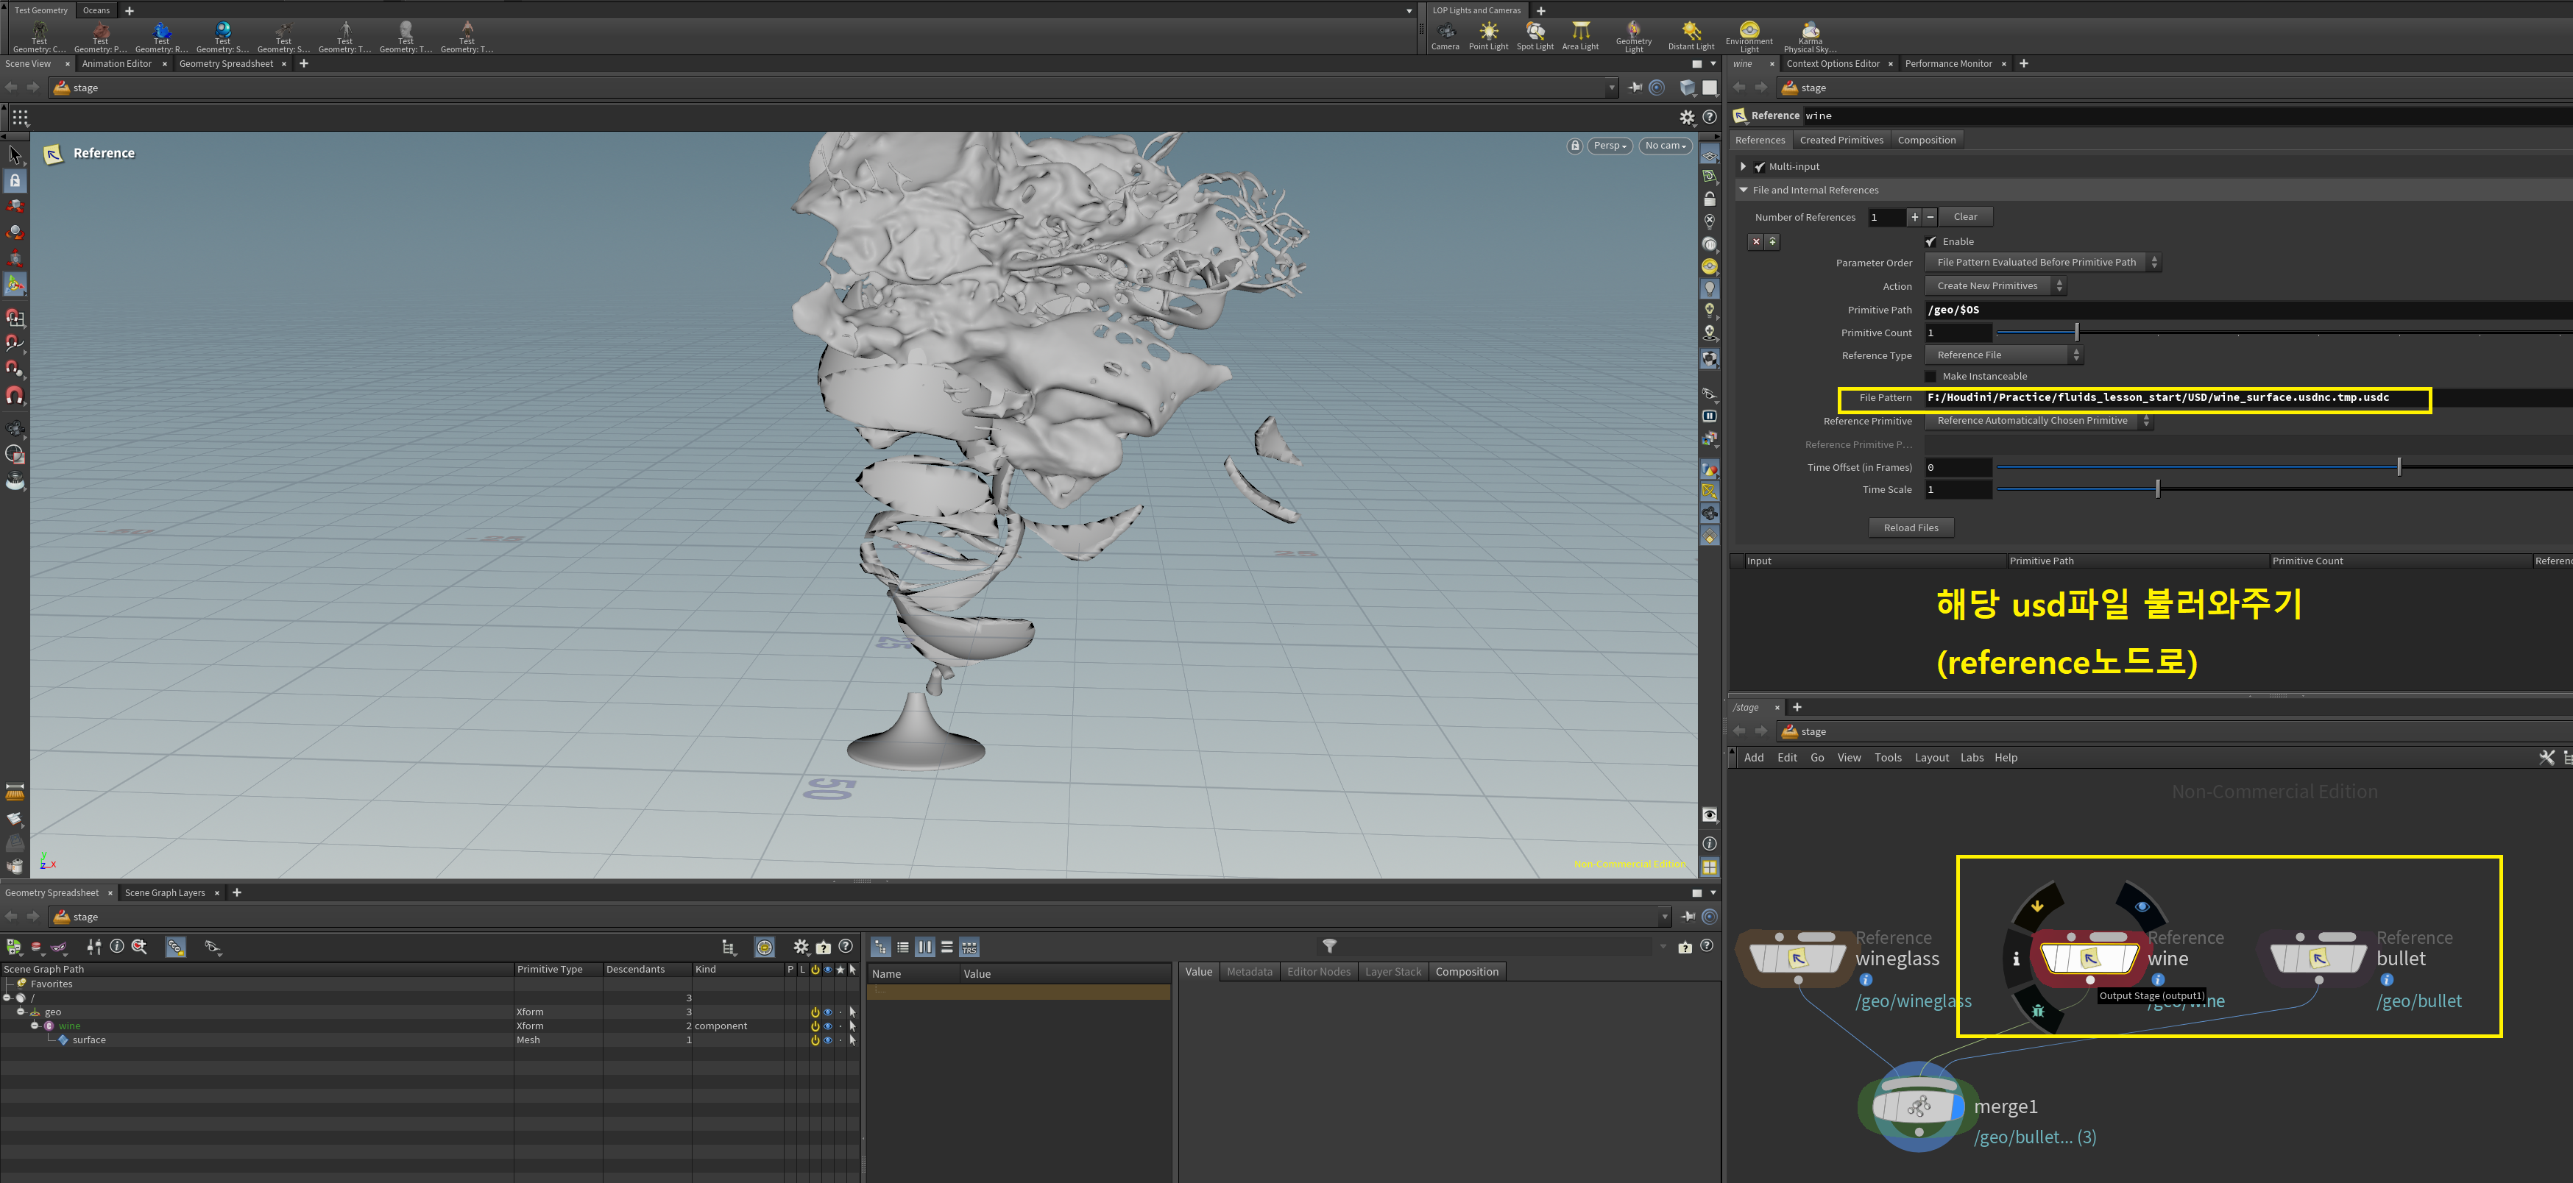Screen dimensions: 2573x1183
Task: Click the Distant Light shelf icon
Action: [x=1690, y=35]
